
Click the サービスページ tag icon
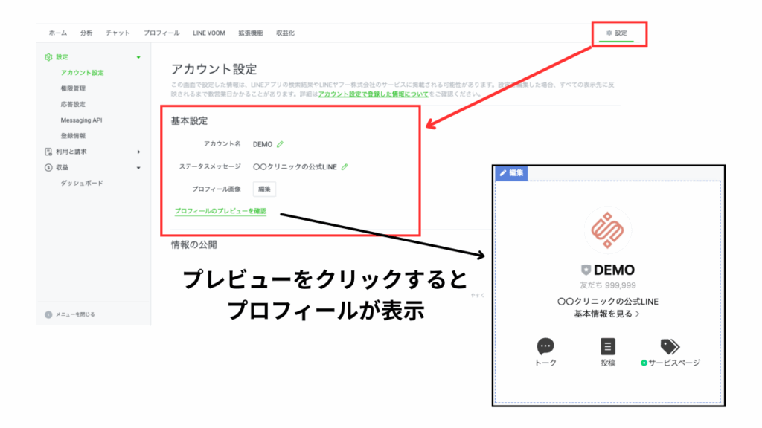670,346
